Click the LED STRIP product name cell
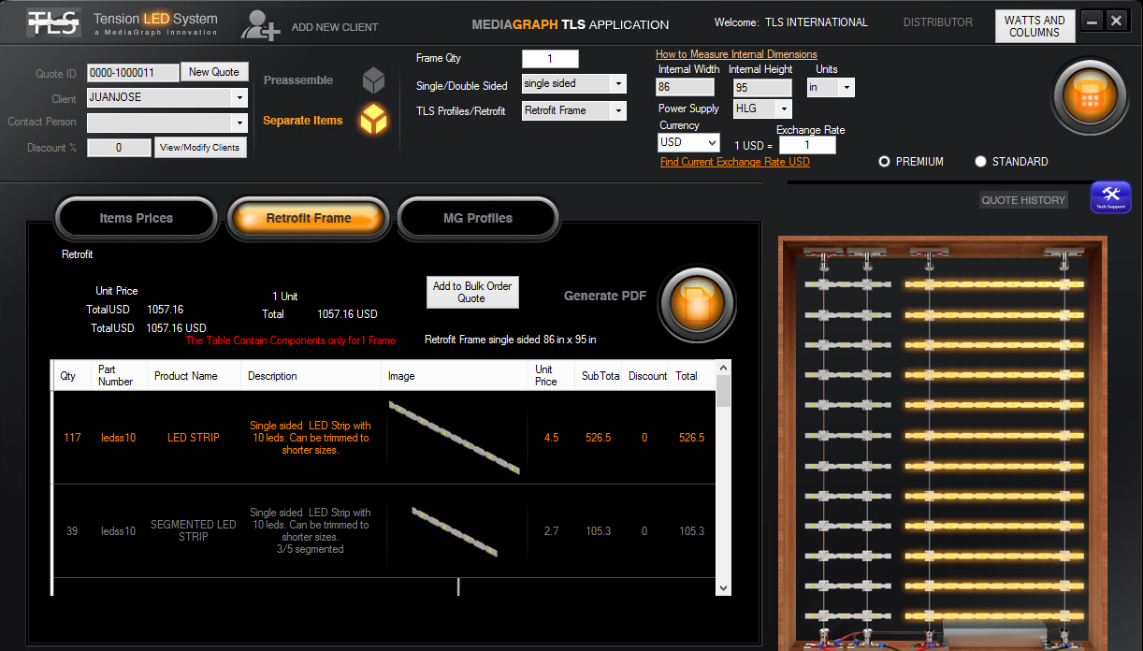This screenshot has width=1143, height=651. [x=194, y=438]
